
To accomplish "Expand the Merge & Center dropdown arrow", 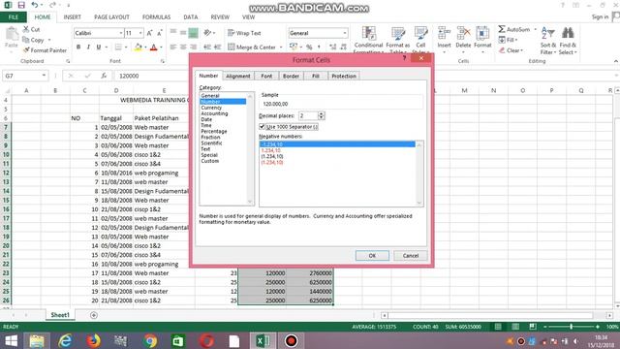I will tap(281, 48).
